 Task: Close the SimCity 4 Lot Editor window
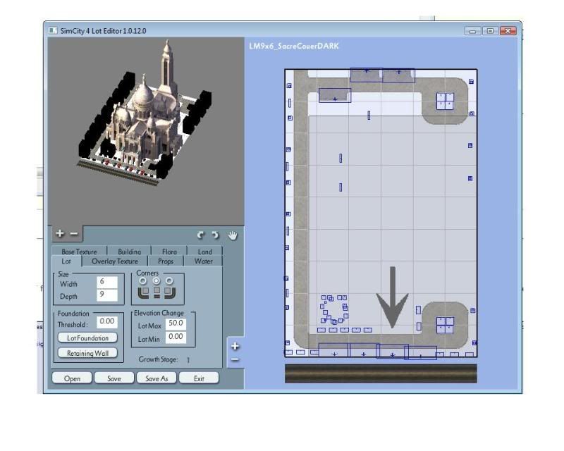[x=508, y=31]
